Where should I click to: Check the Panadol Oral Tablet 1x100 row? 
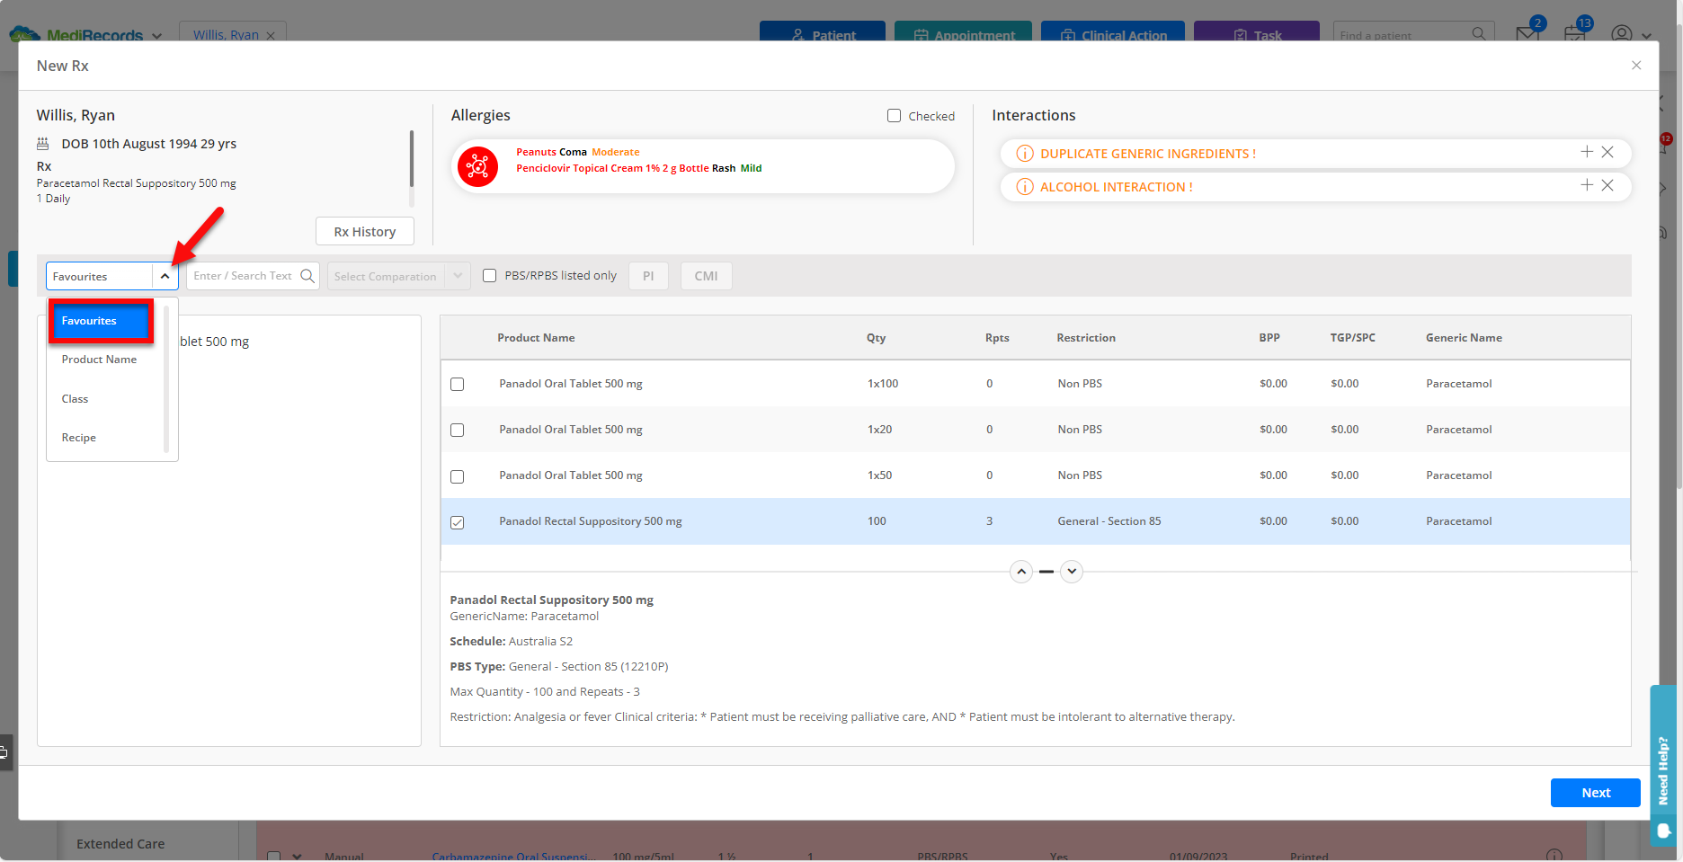457,385
